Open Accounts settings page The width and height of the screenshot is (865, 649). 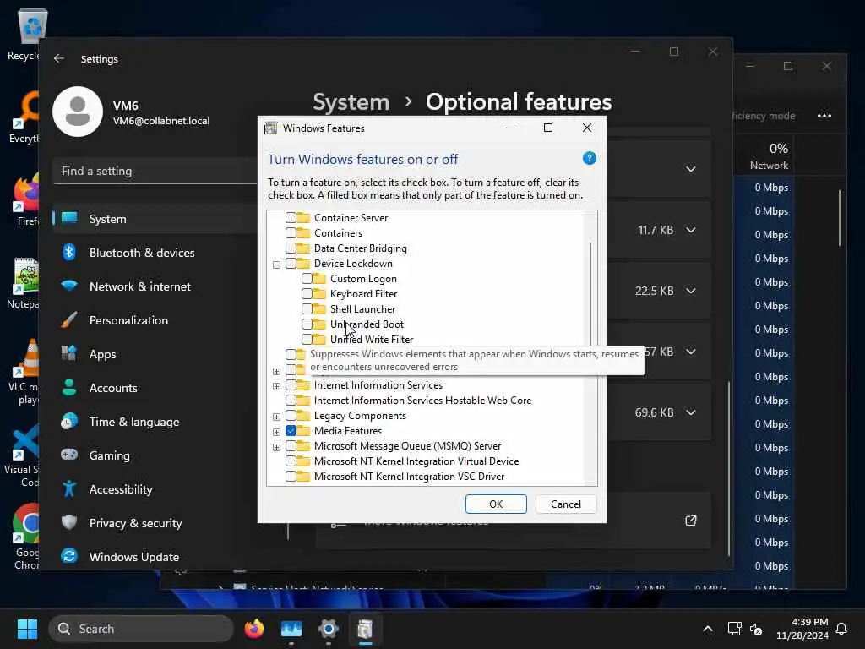(155, 388)
